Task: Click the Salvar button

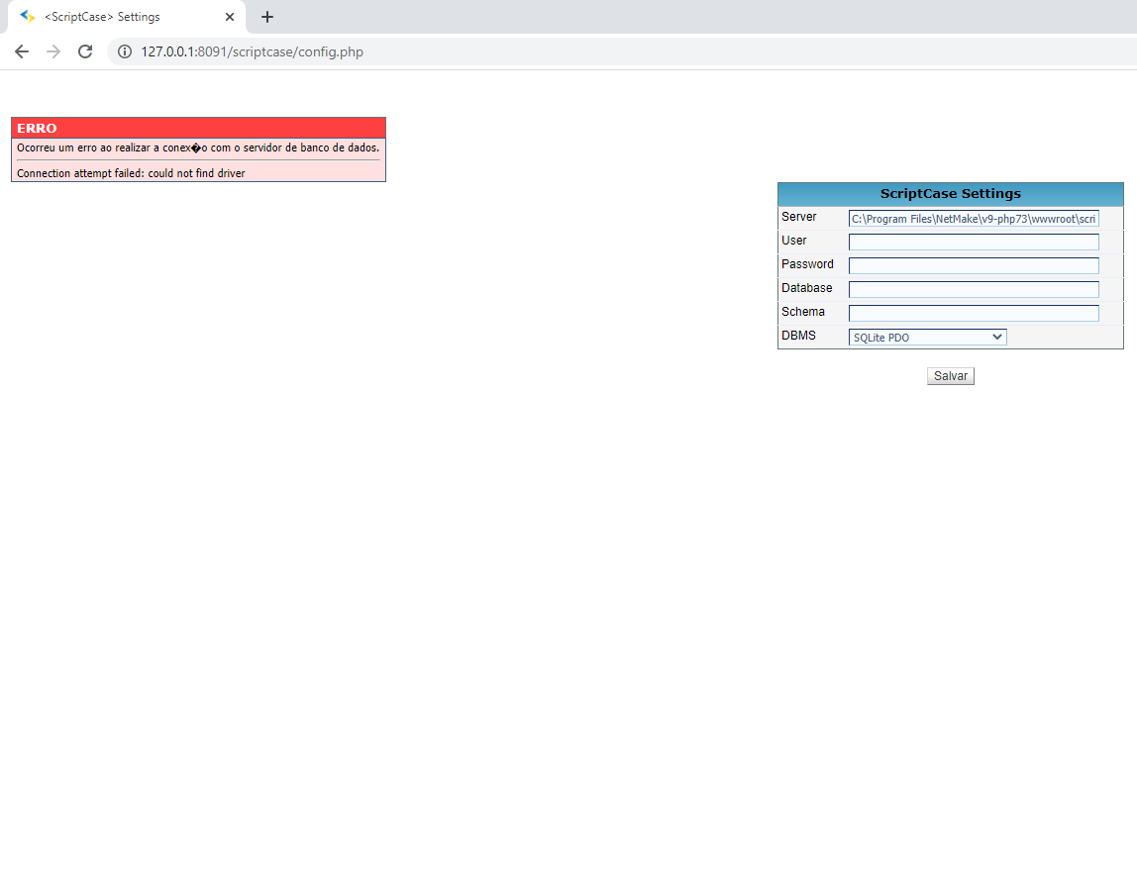Action: coord(950,376)
